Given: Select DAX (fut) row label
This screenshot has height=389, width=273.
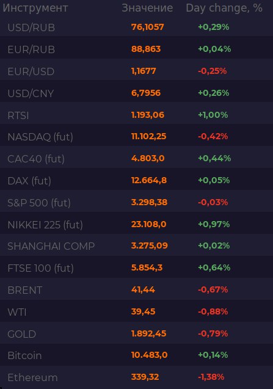Looking at the screenshot, I should click(29, 181).
